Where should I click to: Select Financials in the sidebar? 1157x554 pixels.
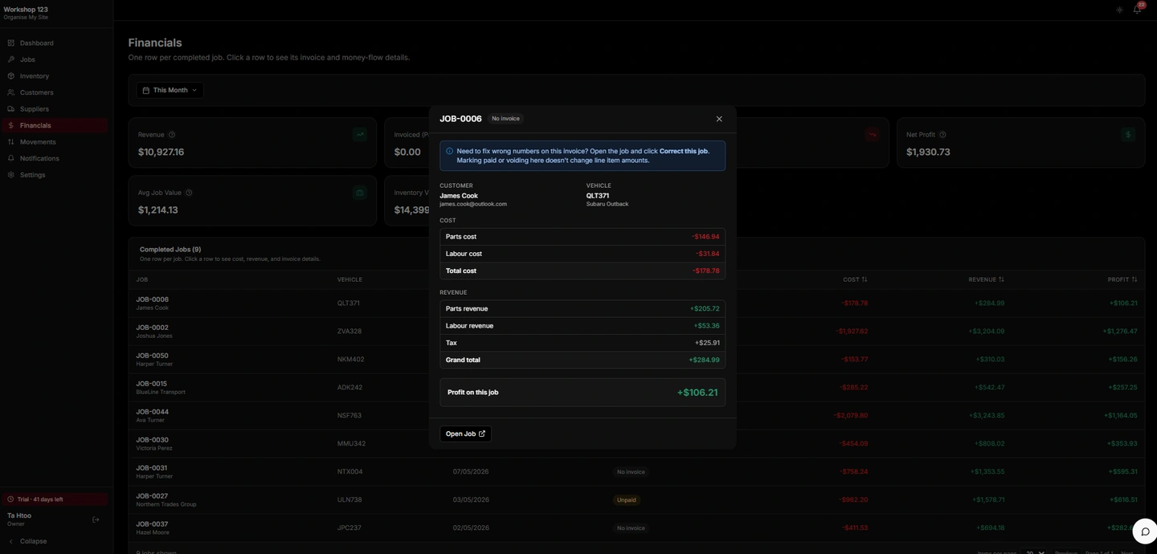point(54,125)
